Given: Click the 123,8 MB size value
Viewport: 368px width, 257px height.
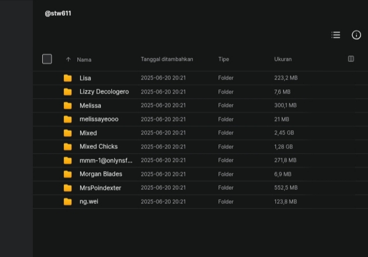Looking at the screenshot, I should pos(285,202).
